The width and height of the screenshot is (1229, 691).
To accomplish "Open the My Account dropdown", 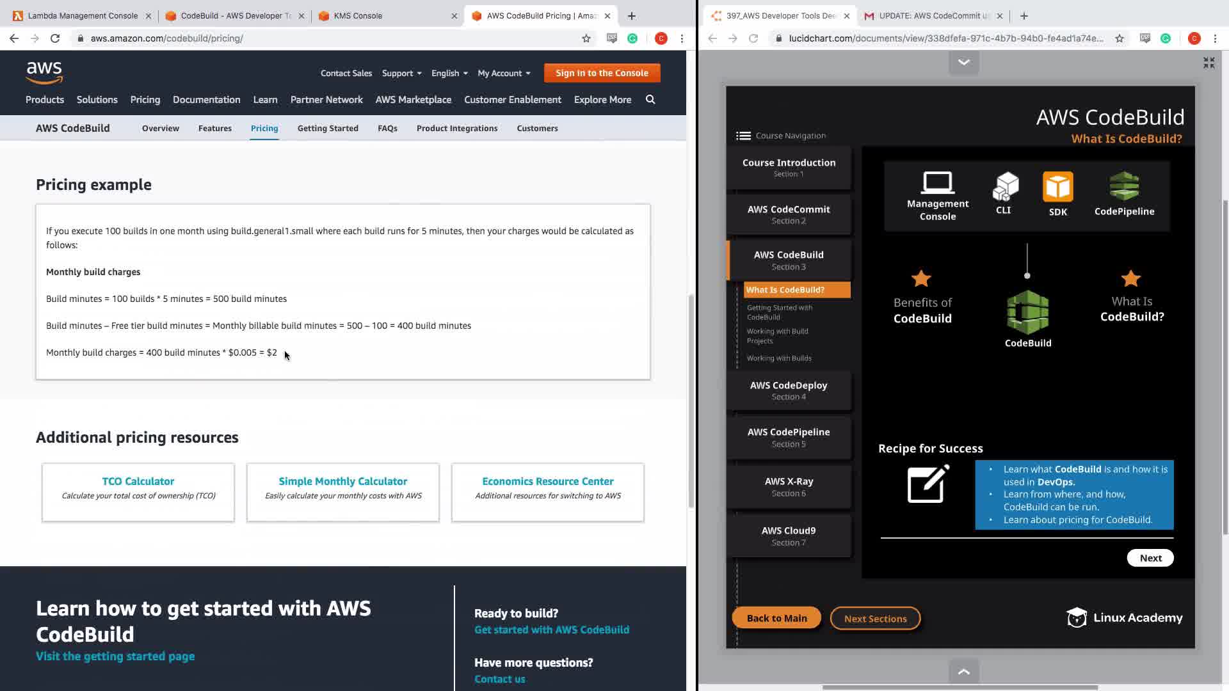I will (x=504, y=74).
